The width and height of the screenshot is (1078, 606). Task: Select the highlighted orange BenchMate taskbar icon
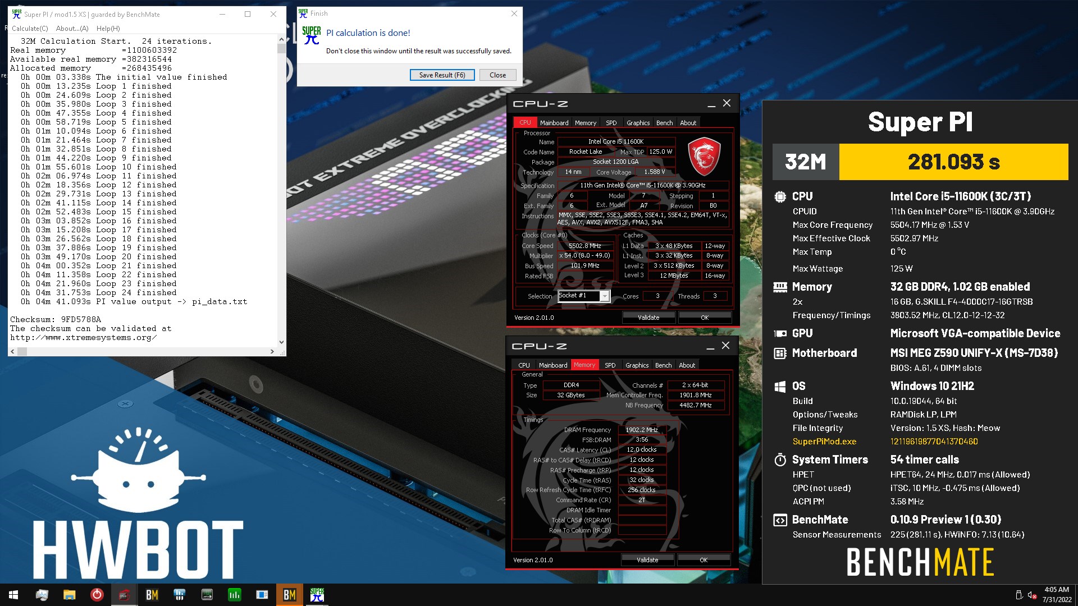pos(290,595)
